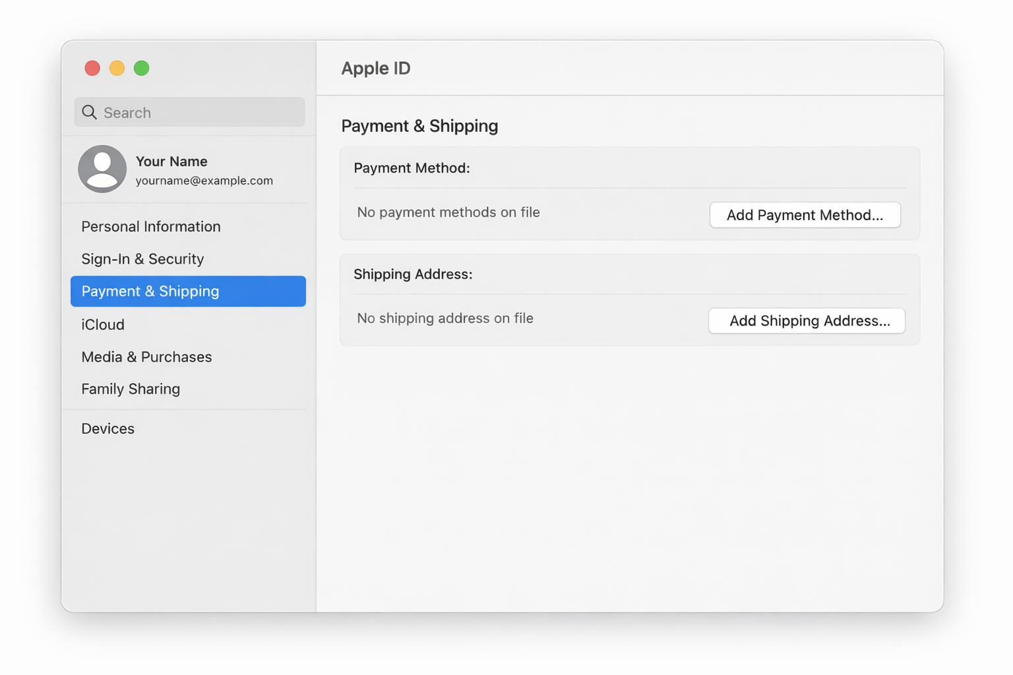The image size is (1013, 675).
Task: Click Add Shipping Address button
Action: 807,320
